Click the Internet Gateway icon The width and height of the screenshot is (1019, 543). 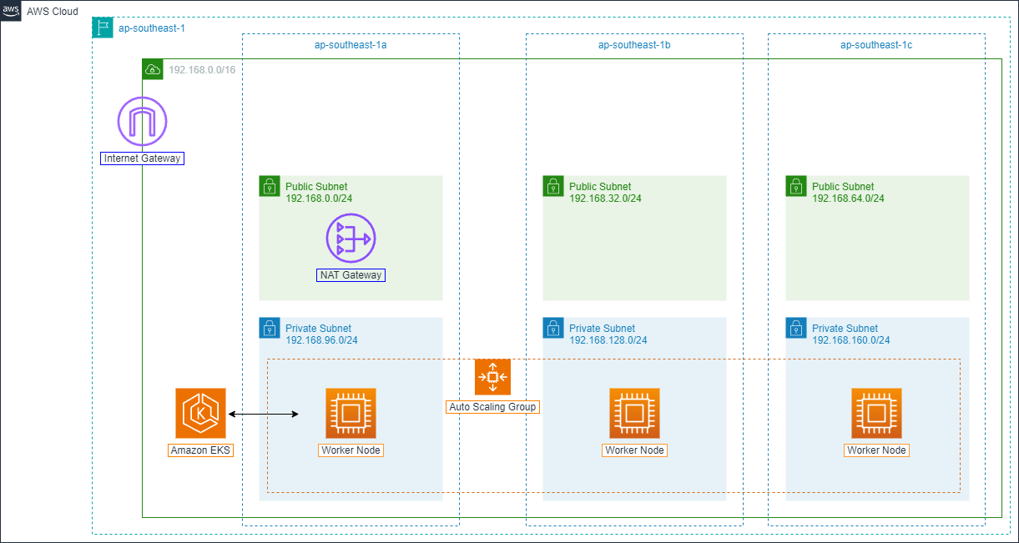[142, 122]
